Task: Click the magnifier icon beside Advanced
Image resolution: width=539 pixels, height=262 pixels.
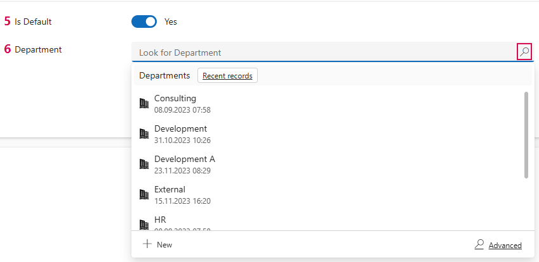Action: pyautogui.click(x=480, y=244)
